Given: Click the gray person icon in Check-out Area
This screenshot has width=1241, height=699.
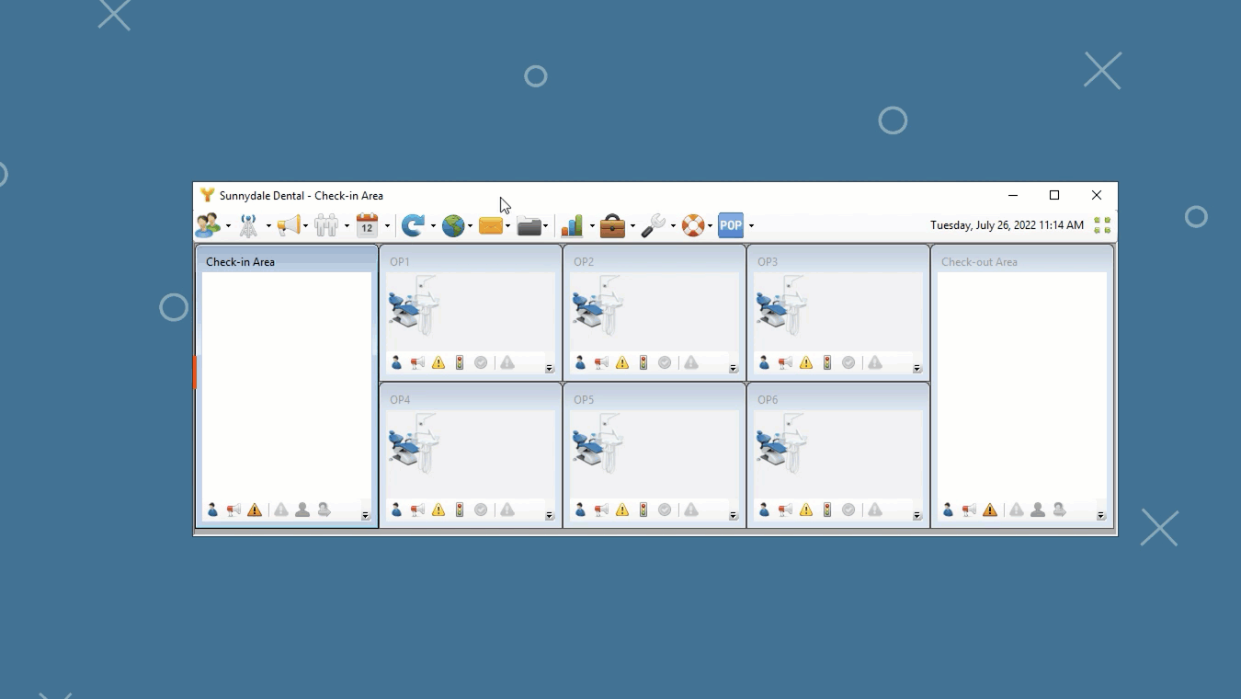Looking at the screenshot, I should coord(1038,510).
